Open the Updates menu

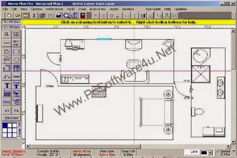(x=181, y=9)
